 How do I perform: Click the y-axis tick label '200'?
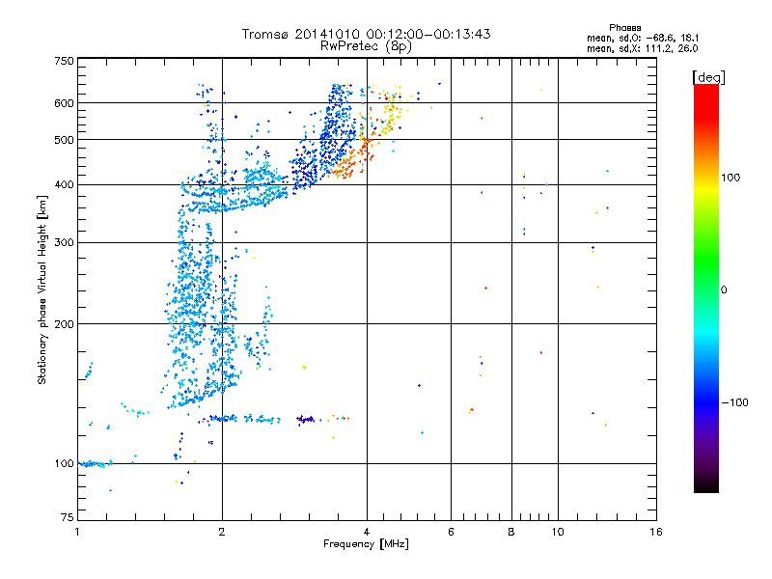[64, 324]
